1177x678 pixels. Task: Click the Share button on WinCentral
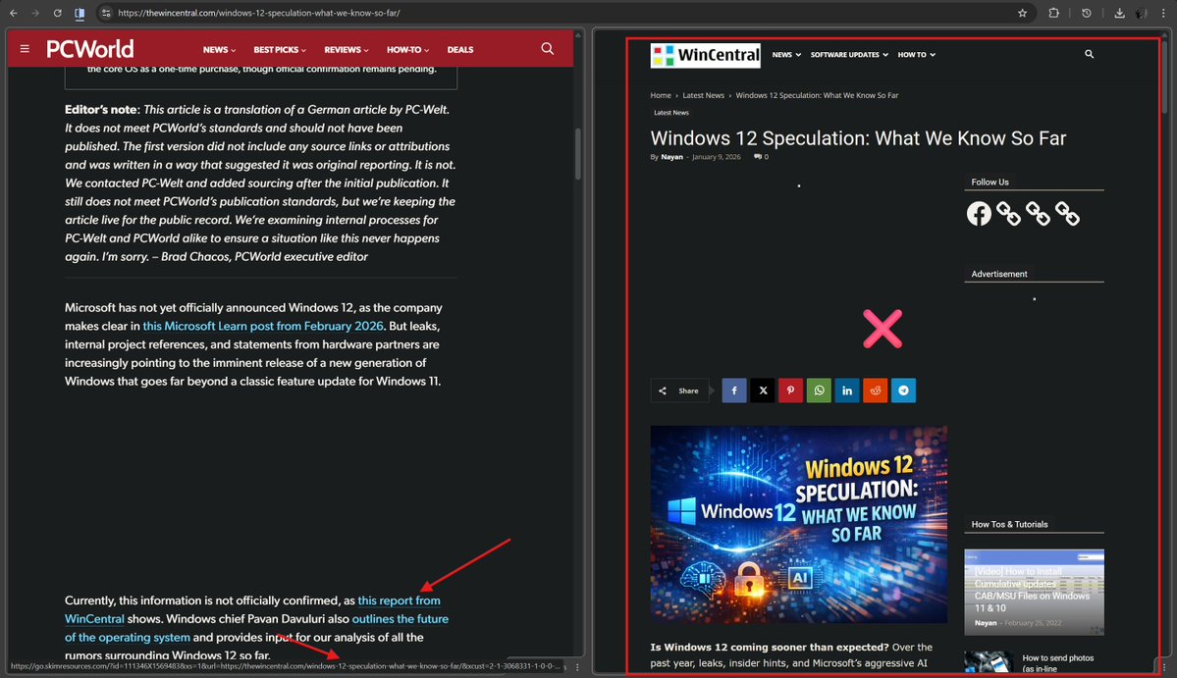[679, 390]
